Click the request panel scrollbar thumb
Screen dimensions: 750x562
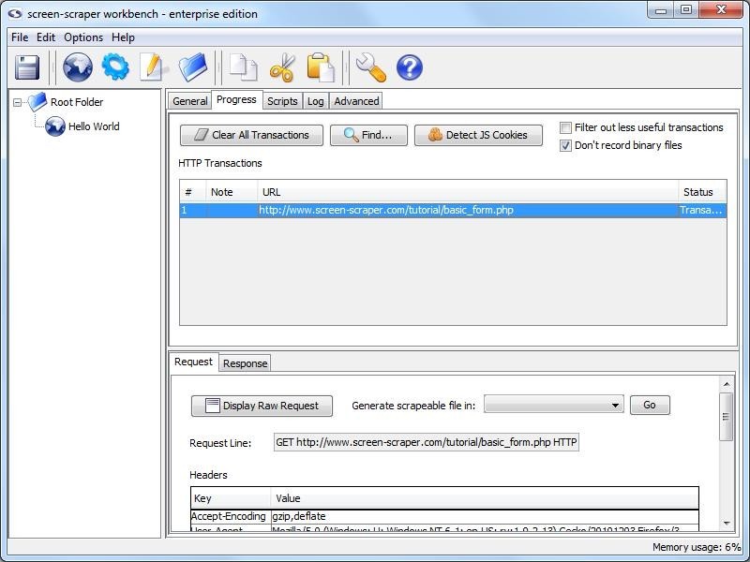tap(726, 416)
